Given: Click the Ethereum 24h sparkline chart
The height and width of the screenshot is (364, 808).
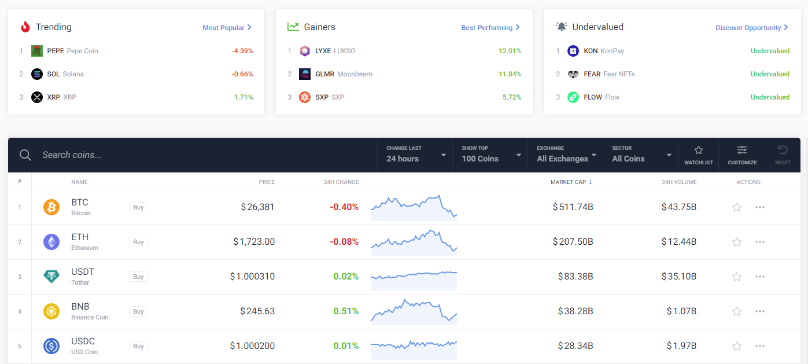Looking at the screenshot, I should coord(414,242).
